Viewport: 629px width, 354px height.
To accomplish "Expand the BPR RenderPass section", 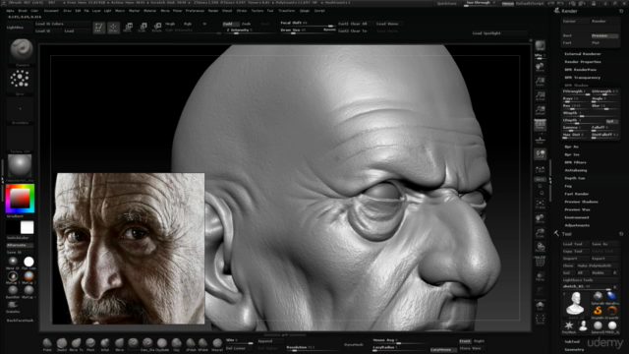I will [x=581, y=70].
